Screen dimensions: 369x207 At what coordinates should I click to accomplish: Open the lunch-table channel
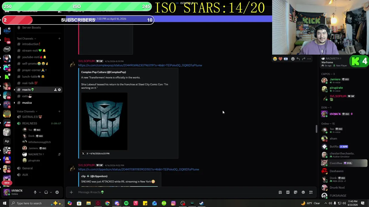click(39, 77)
